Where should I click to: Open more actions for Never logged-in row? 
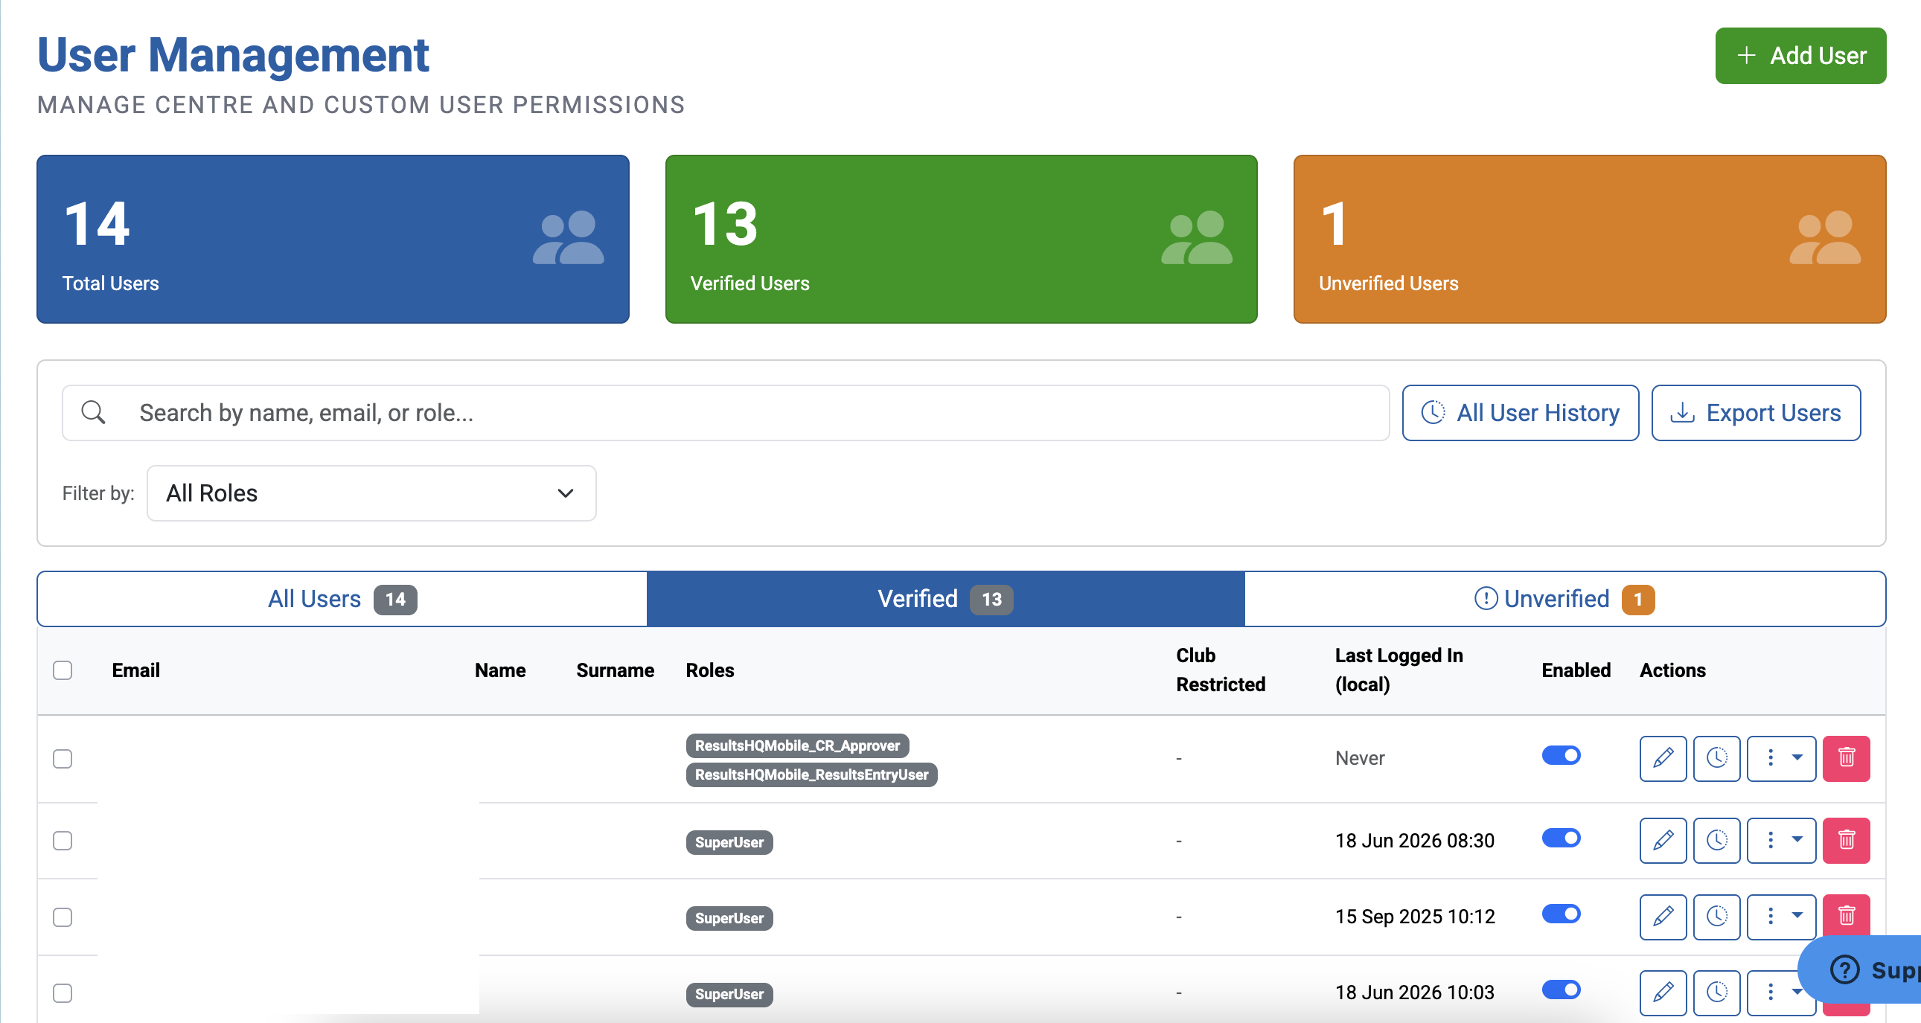point(1781,758)
